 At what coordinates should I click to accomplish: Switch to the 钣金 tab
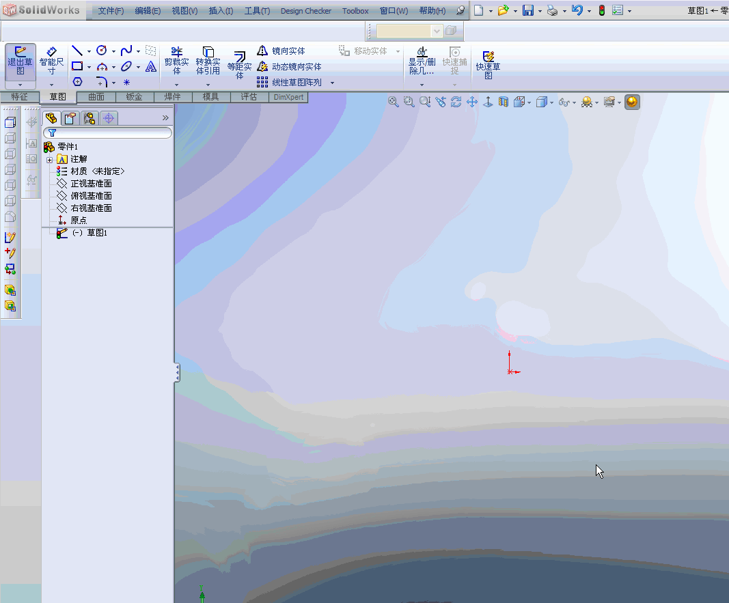pos(135,96)
